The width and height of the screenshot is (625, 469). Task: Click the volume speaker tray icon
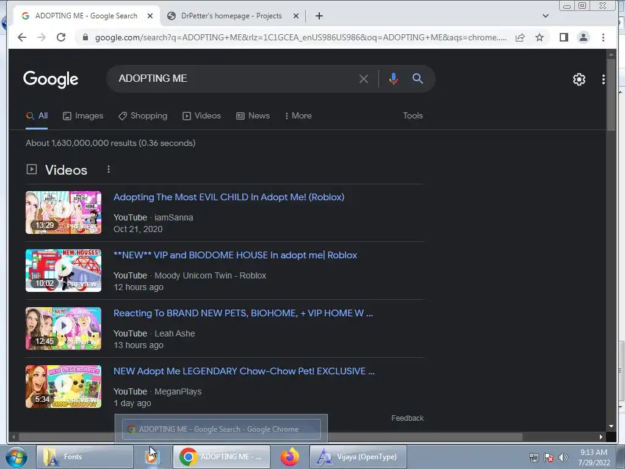click(563, 457)
